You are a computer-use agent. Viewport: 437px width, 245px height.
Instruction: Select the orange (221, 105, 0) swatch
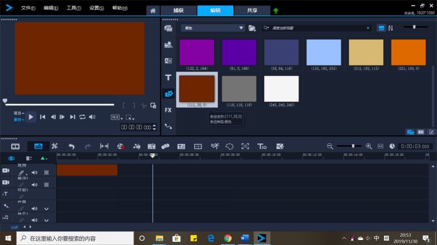tap(408, 52)
